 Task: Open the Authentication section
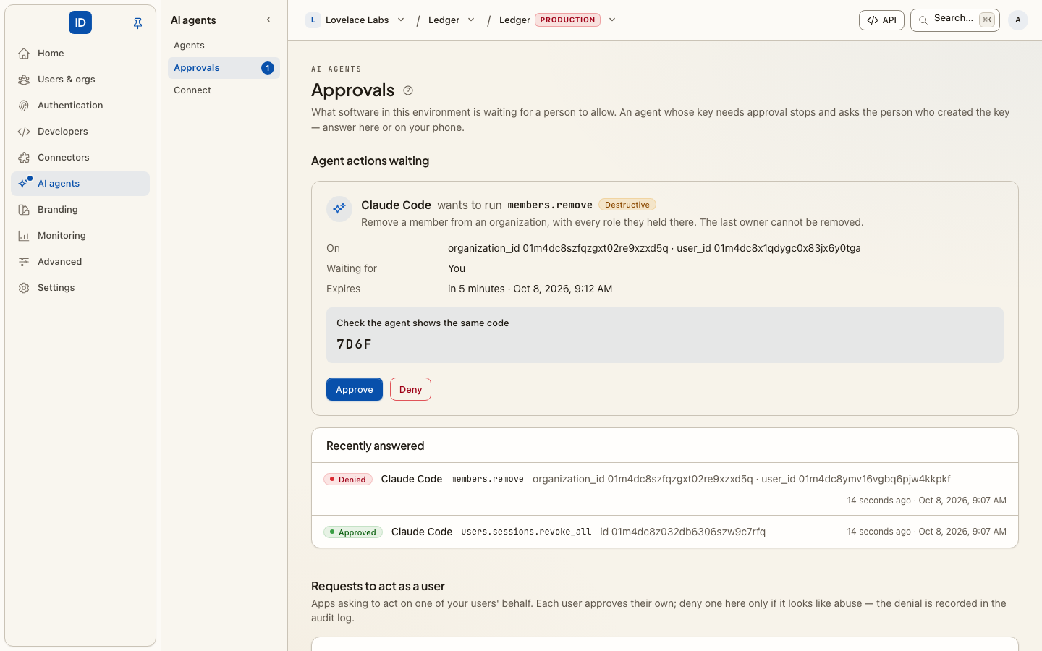80,106
